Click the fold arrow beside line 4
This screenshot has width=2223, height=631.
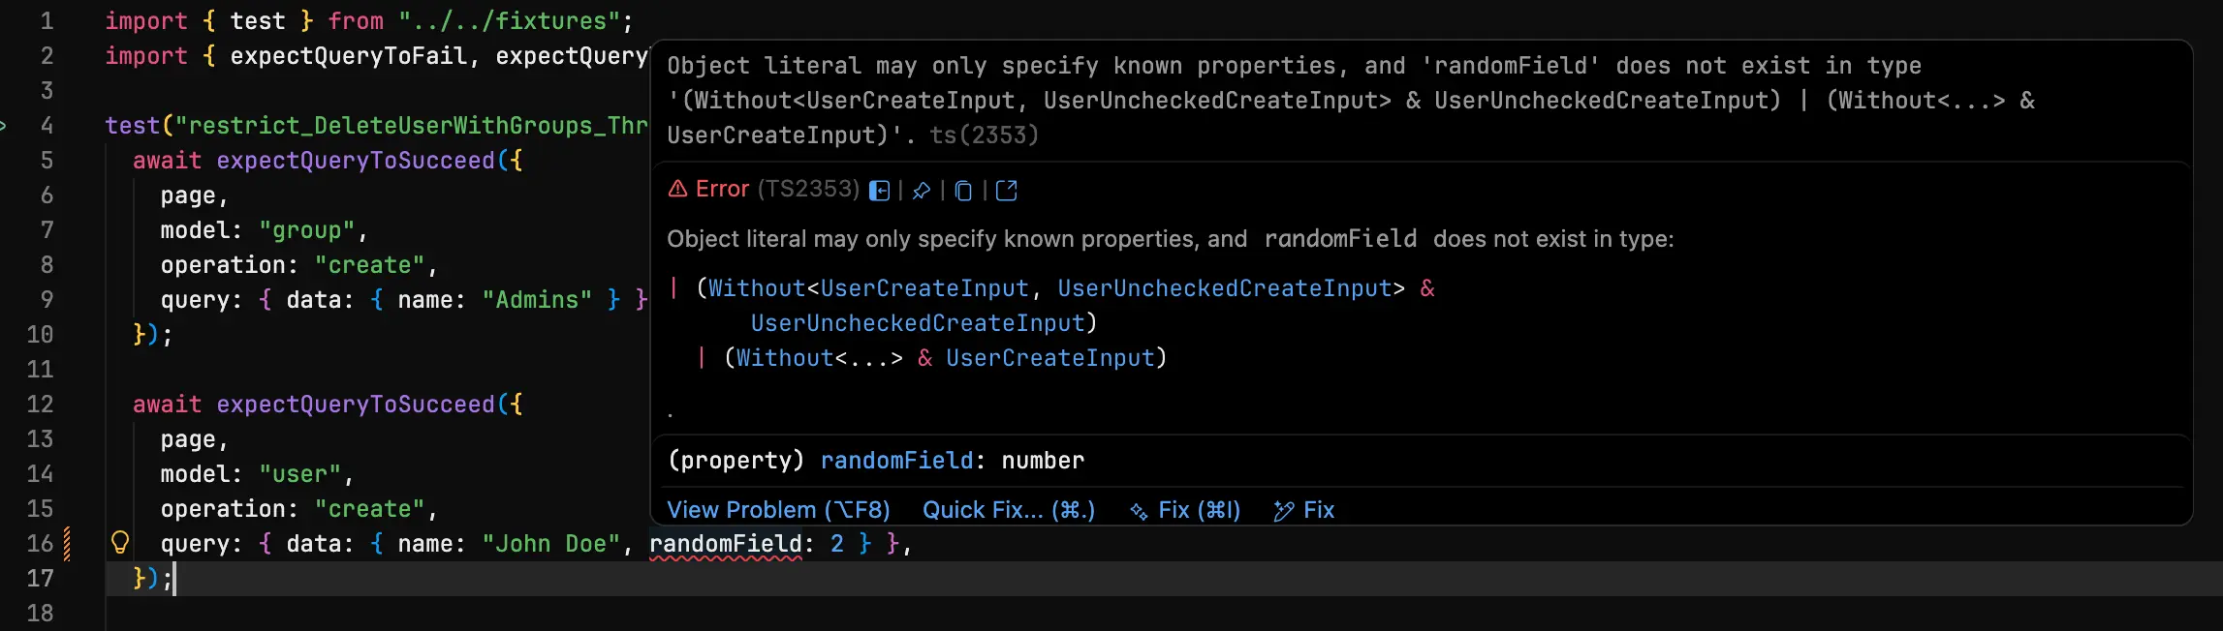click(x=4, y=126)
